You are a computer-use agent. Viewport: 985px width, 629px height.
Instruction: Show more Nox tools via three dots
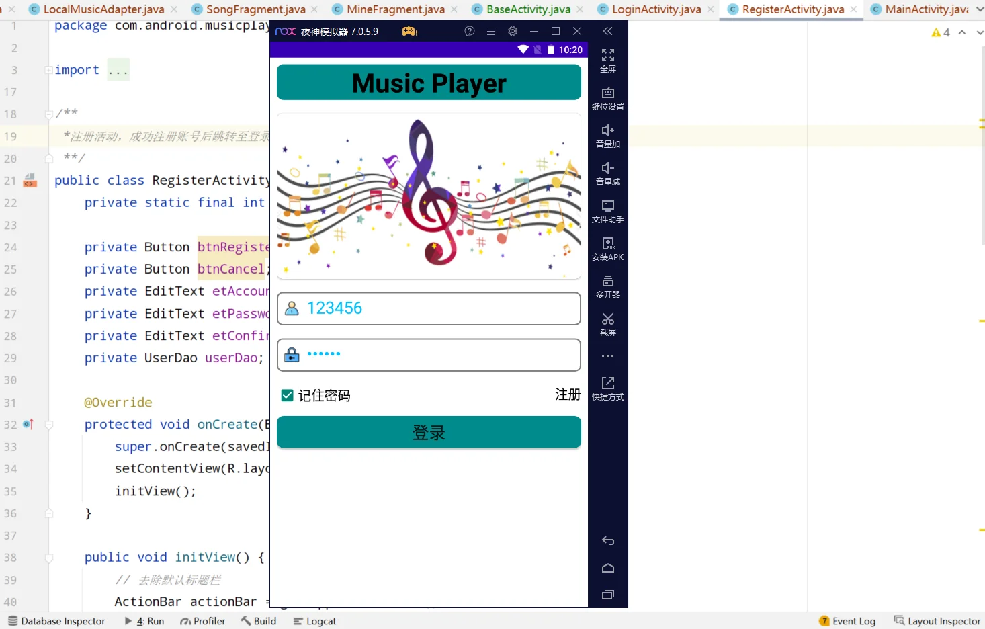[608, 356]
